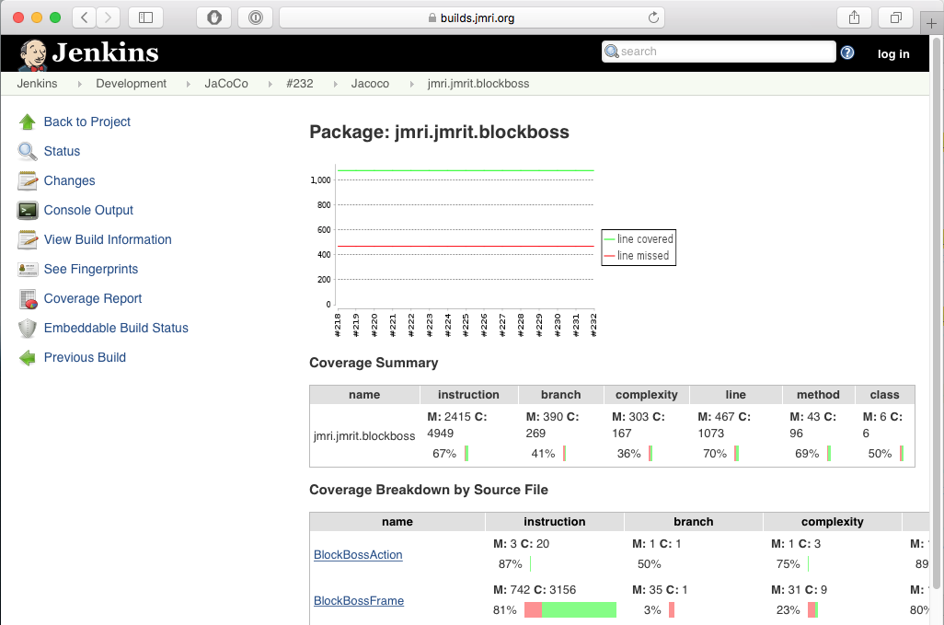Viewport: 944px width, 625px height.
Task: Click the log in link
Action: click(892, 53)
